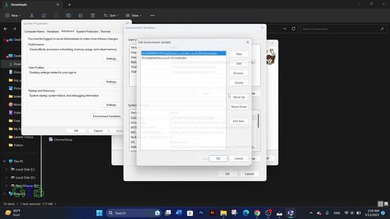The width and height of the screenshot is (390, 219).
Task: Click the system variables list scrollbar
Action: coord(258,121)
